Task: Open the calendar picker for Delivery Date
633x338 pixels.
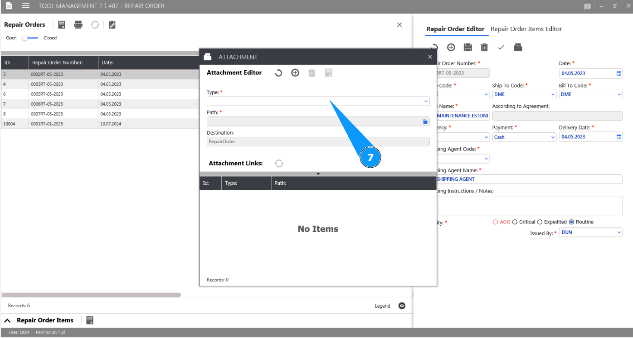Action: (x=619, y=137)
